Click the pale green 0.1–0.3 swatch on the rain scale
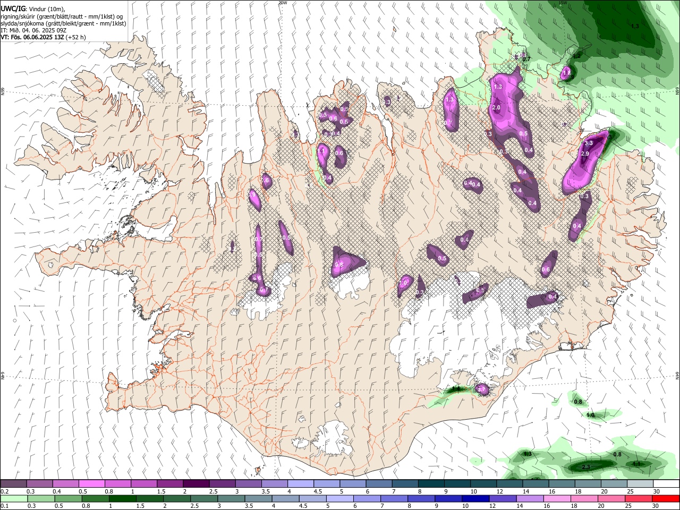680x510 pixels. pos(13,499)
